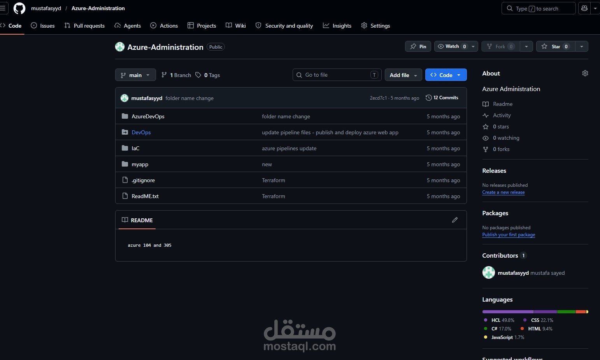Image resolution: width=600 pixels, height=360 pixels.
Task: Click the tags icon next to 0 Tags
Action: click(x=198, y=75)
